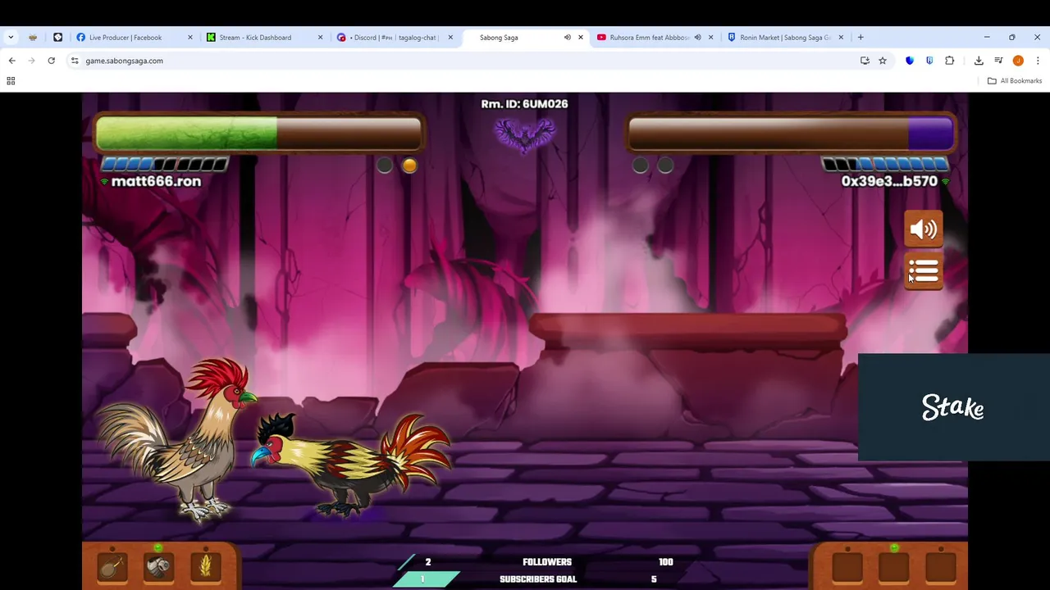This screenshot has width=1050, height=590.
Task: Click the gold round-win coin indicator
Action: 409,166
